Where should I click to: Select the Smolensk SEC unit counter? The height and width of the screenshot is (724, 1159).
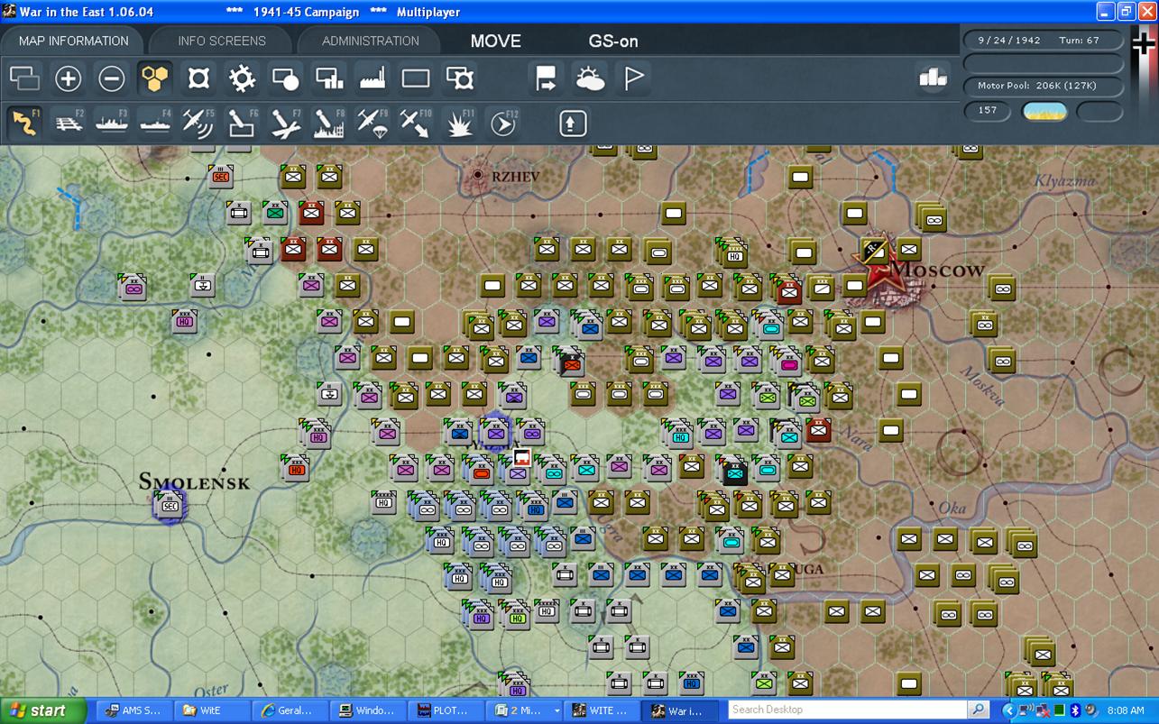(x=169, y=506)
